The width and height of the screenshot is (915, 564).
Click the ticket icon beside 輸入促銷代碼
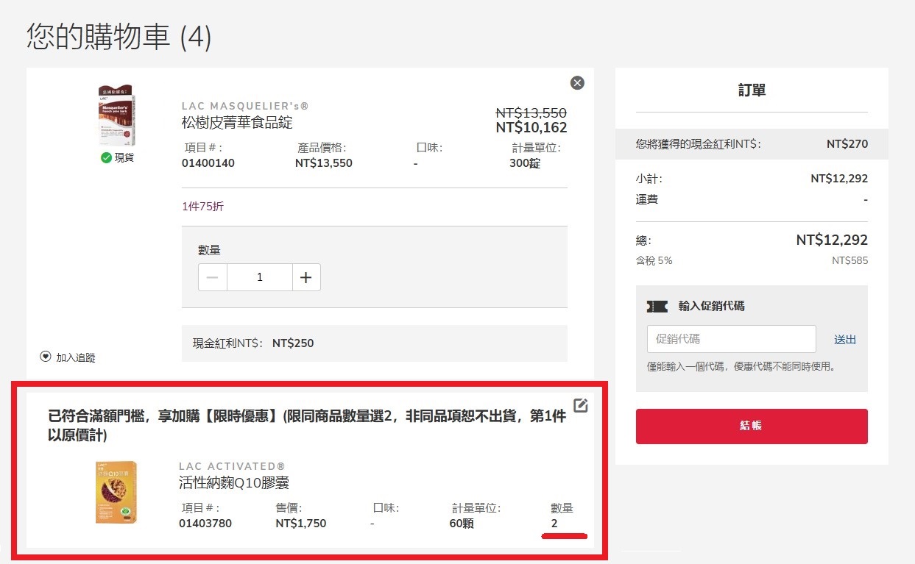[x=657, y=306]
